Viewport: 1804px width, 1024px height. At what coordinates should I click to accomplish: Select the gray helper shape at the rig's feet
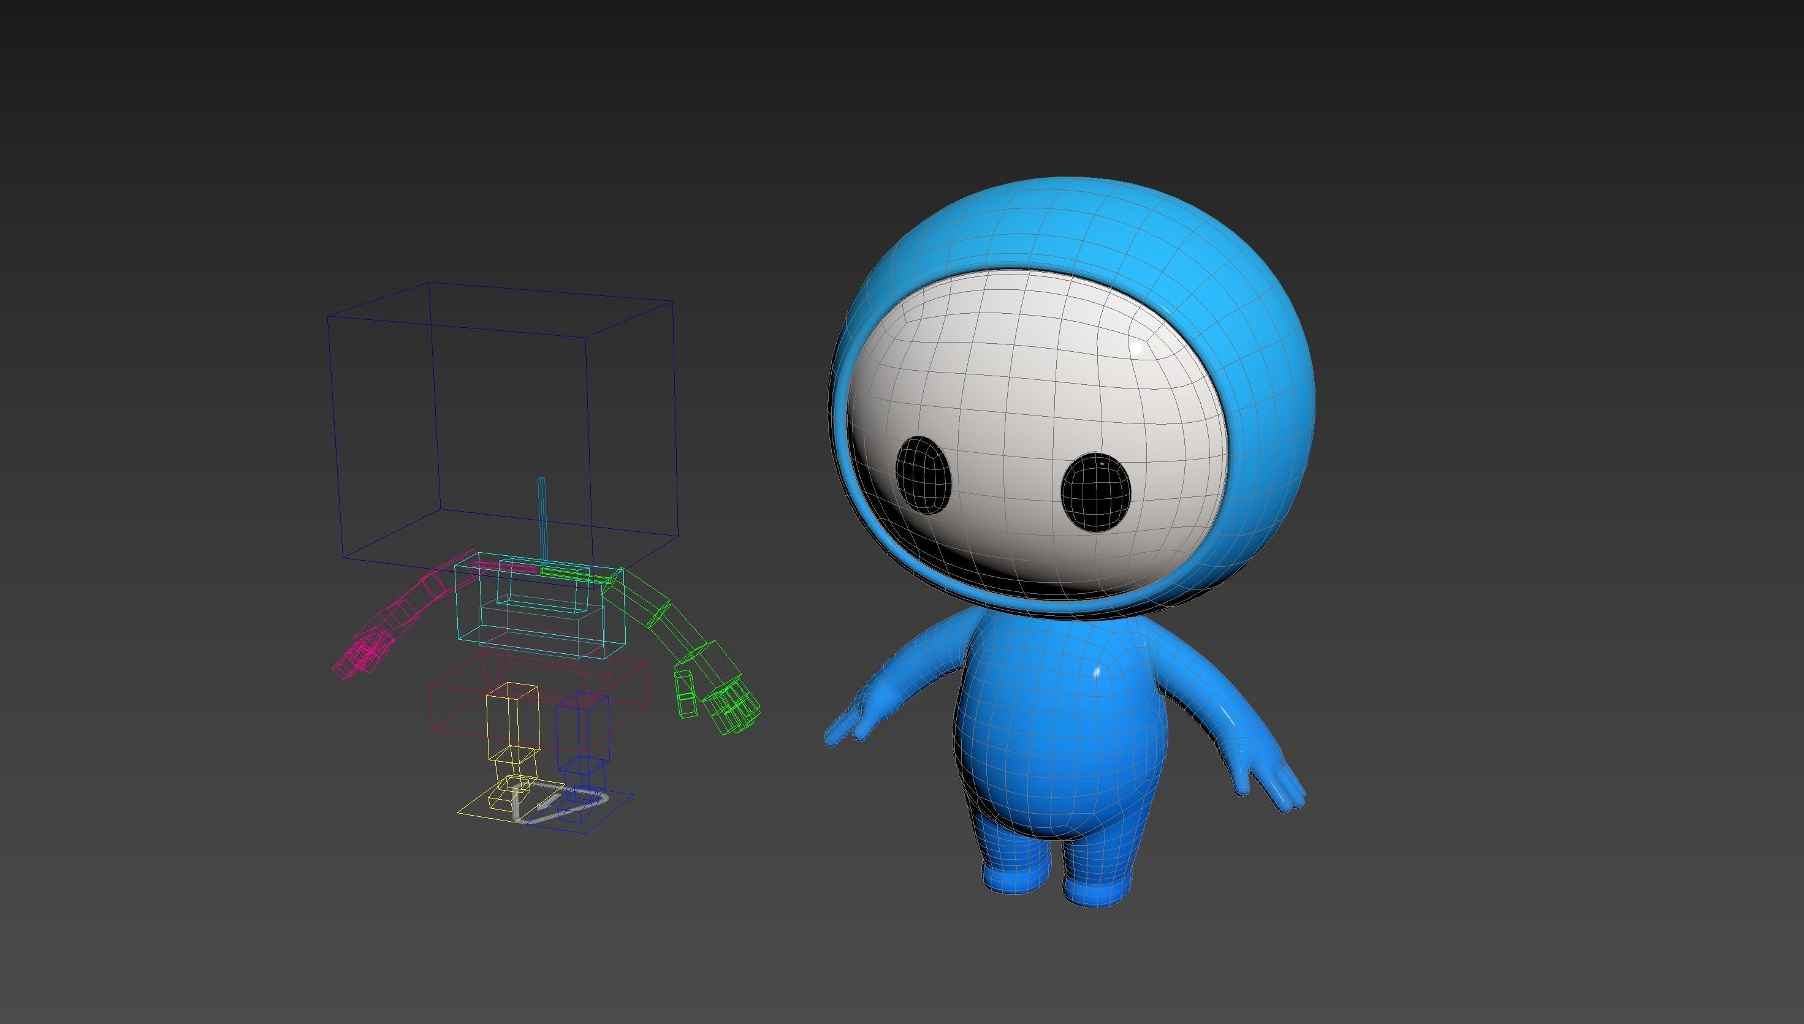[559, 802]
